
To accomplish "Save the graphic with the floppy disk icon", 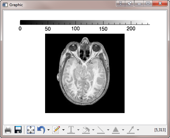I will tap(18, 130).
